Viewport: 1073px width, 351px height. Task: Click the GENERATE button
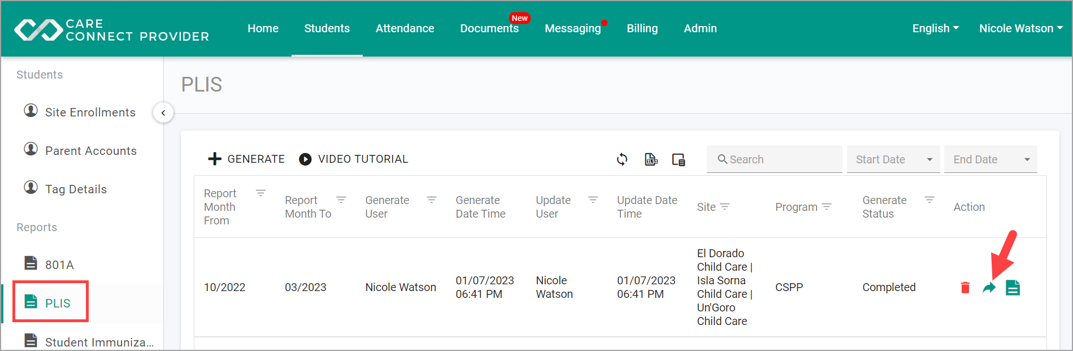point(246,159)
